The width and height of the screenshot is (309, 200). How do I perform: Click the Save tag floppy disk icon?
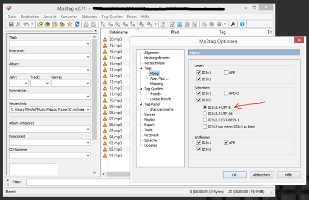tap(11, 24)
